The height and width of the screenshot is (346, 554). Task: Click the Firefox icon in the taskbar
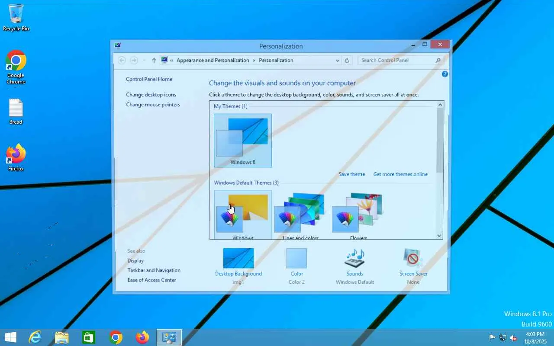(x=142, y=337)
